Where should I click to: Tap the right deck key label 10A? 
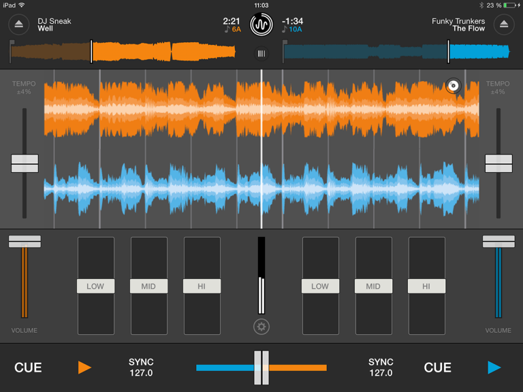[295, 29]
